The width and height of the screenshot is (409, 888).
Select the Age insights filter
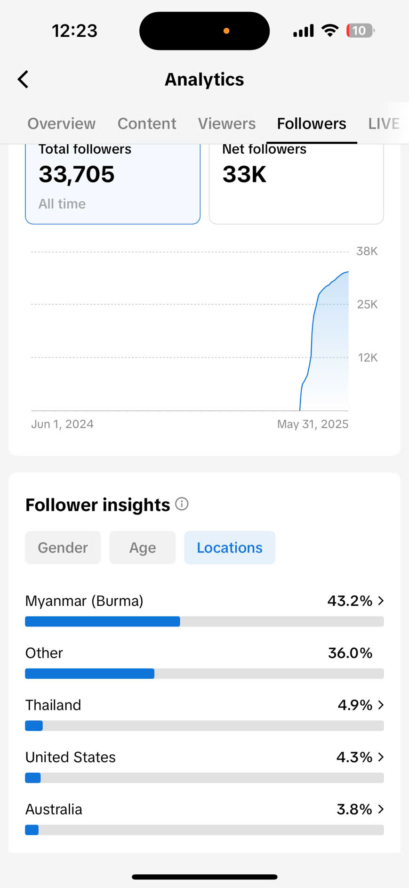tap(143, 547)
